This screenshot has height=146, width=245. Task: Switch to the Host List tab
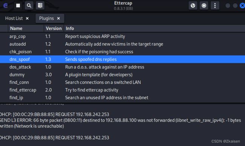coord(14,18)
